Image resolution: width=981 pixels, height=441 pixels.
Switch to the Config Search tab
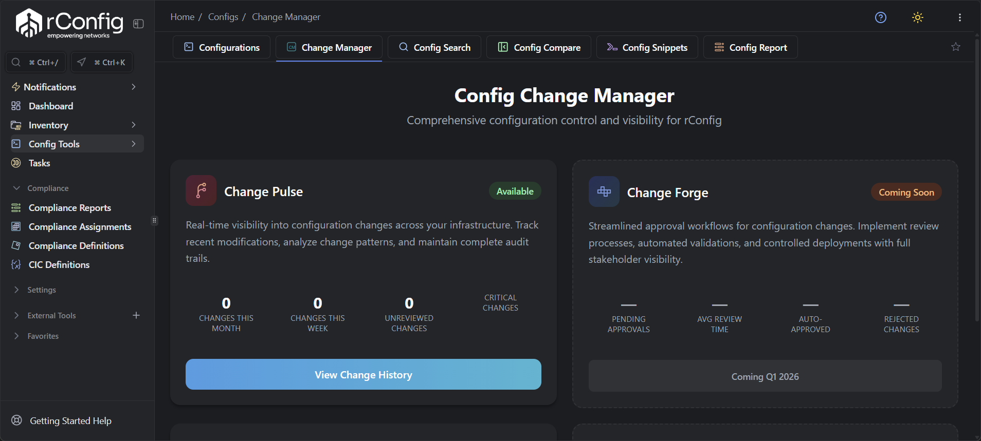click(x=434, y=47)
